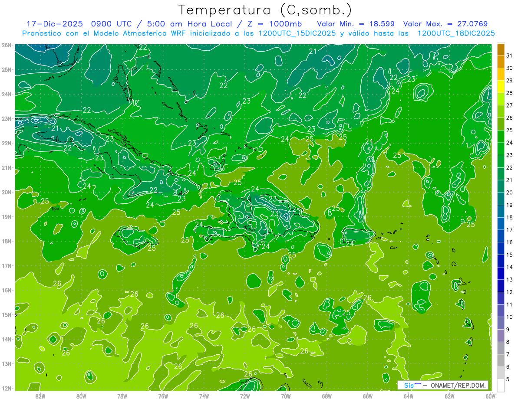Click the "Valor Min. = 18.599" text

[356, 23]
